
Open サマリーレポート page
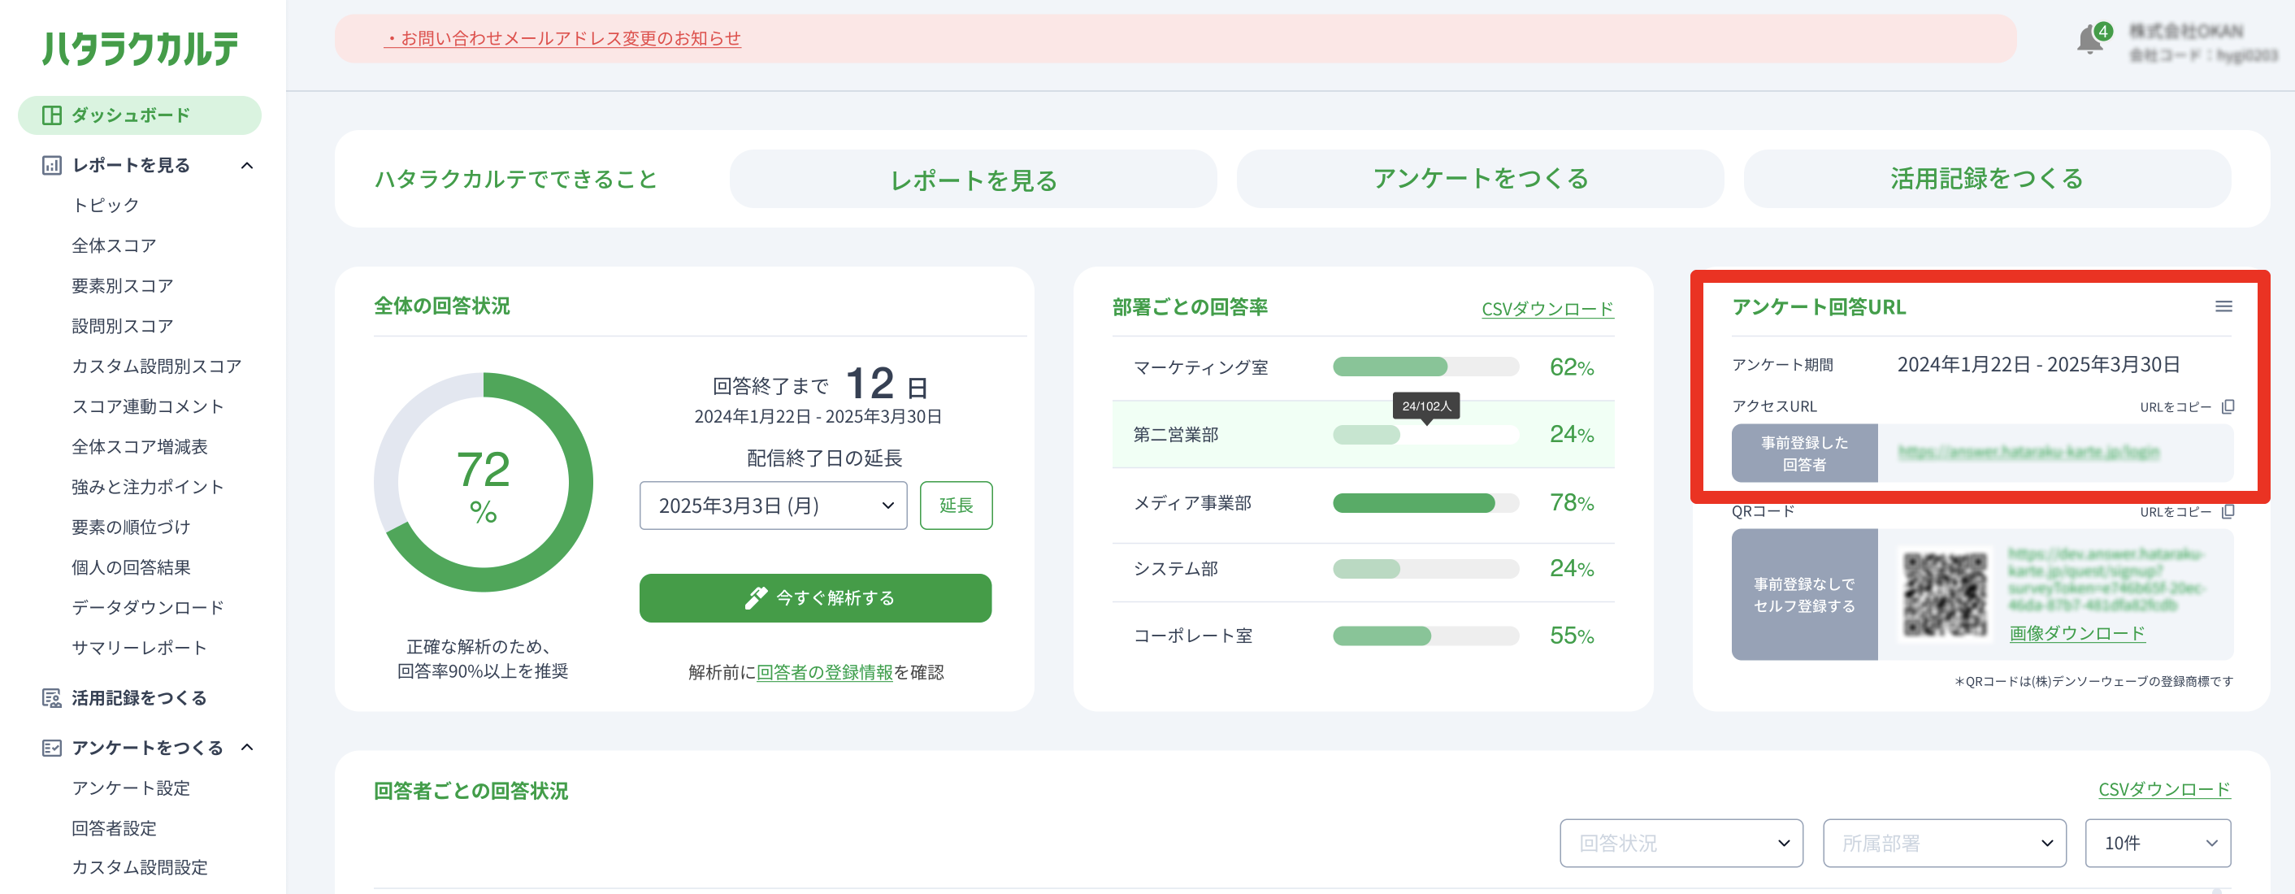[140, 648]
